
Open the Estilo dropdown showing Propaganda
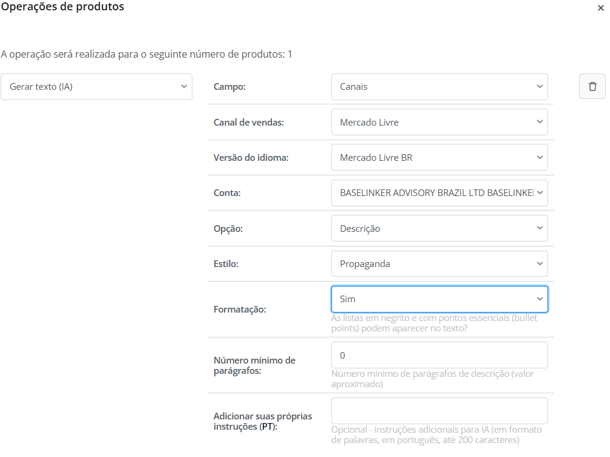click(x=439, y=264)
